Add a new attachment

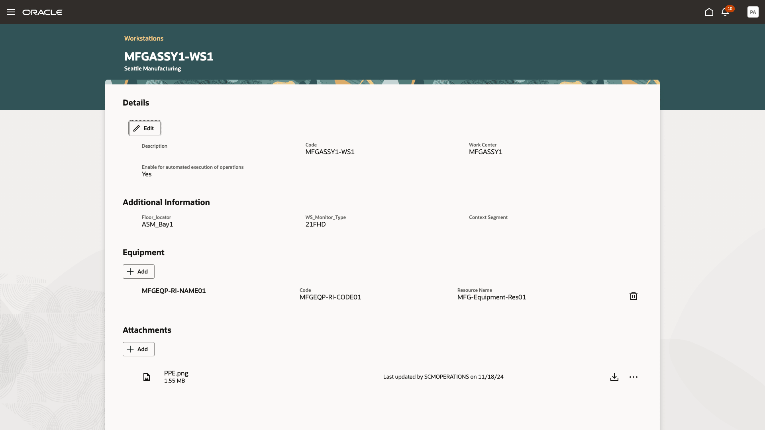pos(138,349)
